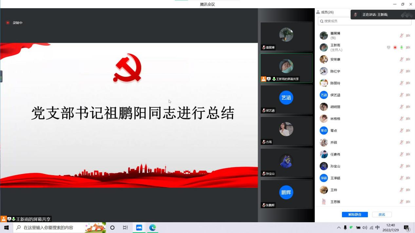Select 孙宝山's video tile

(286, 162)
